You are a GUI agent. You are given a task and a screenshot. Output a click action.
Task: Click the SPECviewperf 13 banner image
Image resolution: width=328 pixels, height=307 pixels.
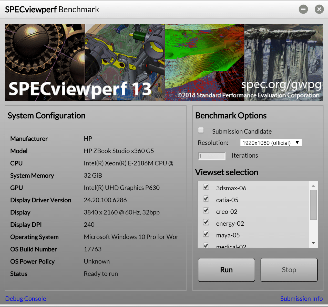click(x=164, y=62)
